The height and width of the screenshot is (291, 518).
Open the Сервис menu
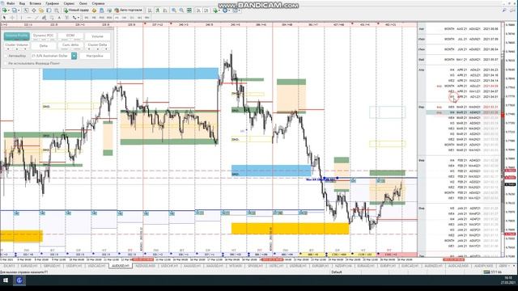(x=69, y=3)
